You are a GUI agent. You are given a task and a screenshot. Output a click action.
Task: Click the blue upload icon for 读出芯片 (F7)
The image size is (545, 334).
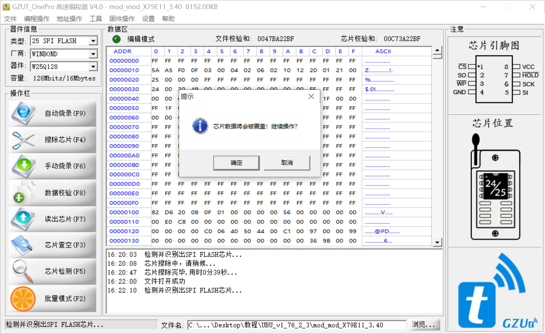click(23, 219)
